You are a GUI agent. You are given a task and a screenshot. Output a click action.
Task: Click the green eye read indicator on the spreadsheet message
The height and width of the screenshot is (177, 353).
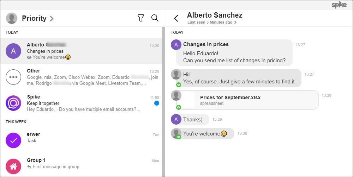tap(179, 107)
